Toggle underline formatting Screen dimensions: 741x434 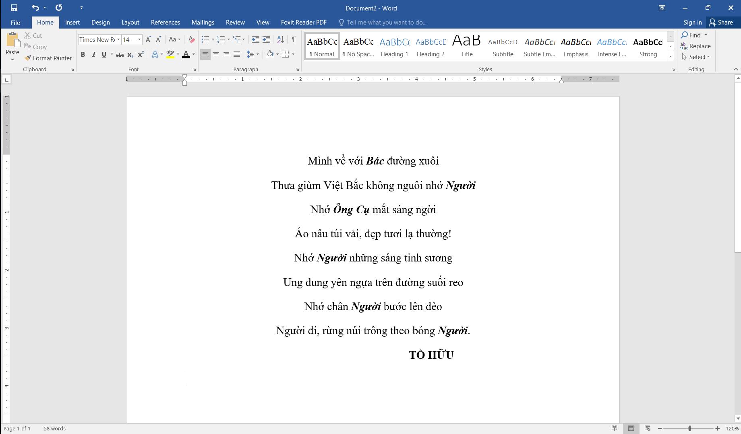click(x=104, y=54)
